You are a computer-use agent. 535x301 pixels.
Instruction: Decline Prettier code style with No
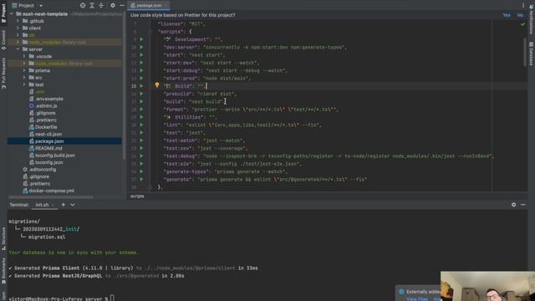point(520,15)
